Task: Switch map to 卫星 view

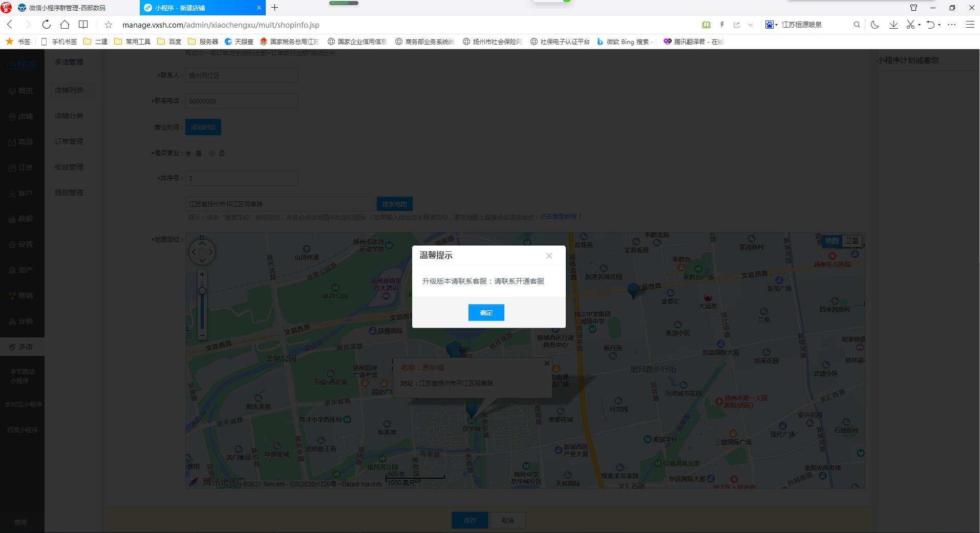Action: 852,241
